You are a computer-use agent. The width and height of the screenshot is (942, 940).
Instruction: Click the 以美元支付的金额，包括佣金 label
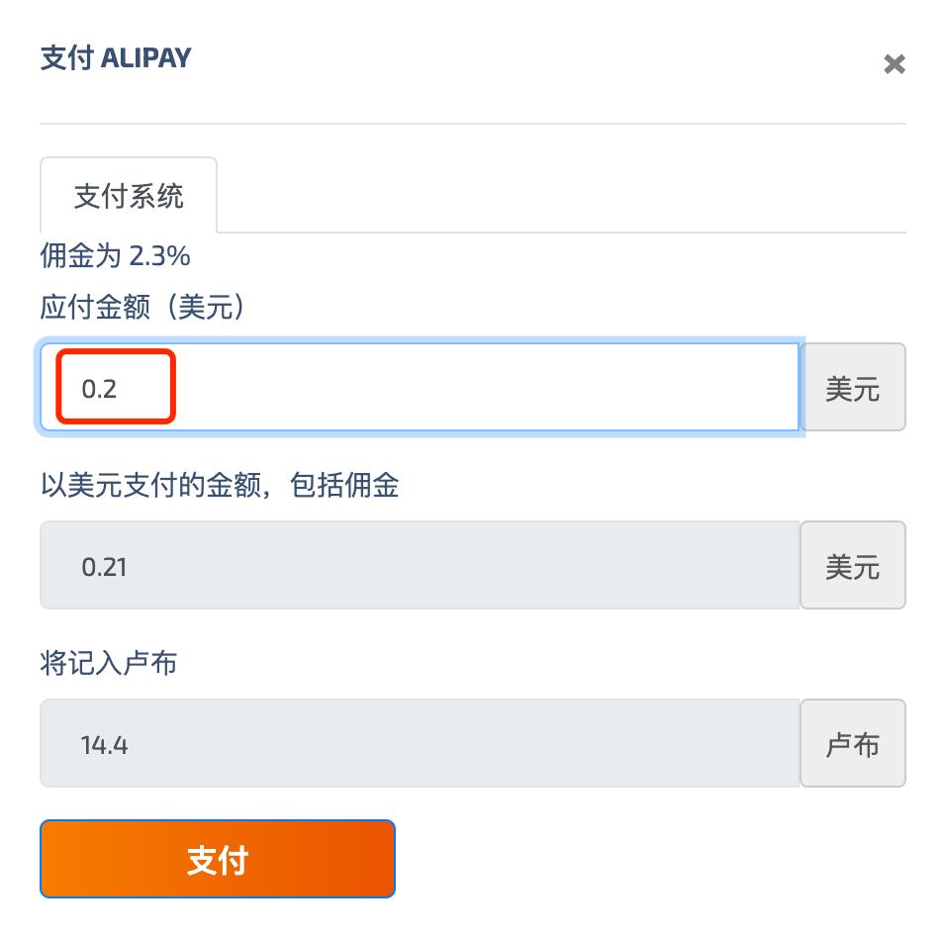(219, 486)
